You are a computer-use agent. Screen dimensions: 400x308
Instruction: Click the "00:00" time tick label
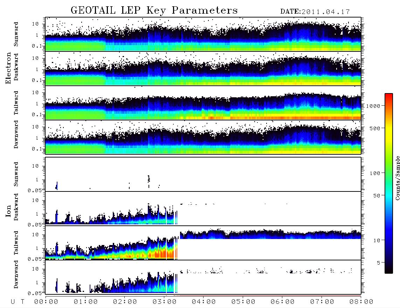pyautogui.click(x=46, y=302)
